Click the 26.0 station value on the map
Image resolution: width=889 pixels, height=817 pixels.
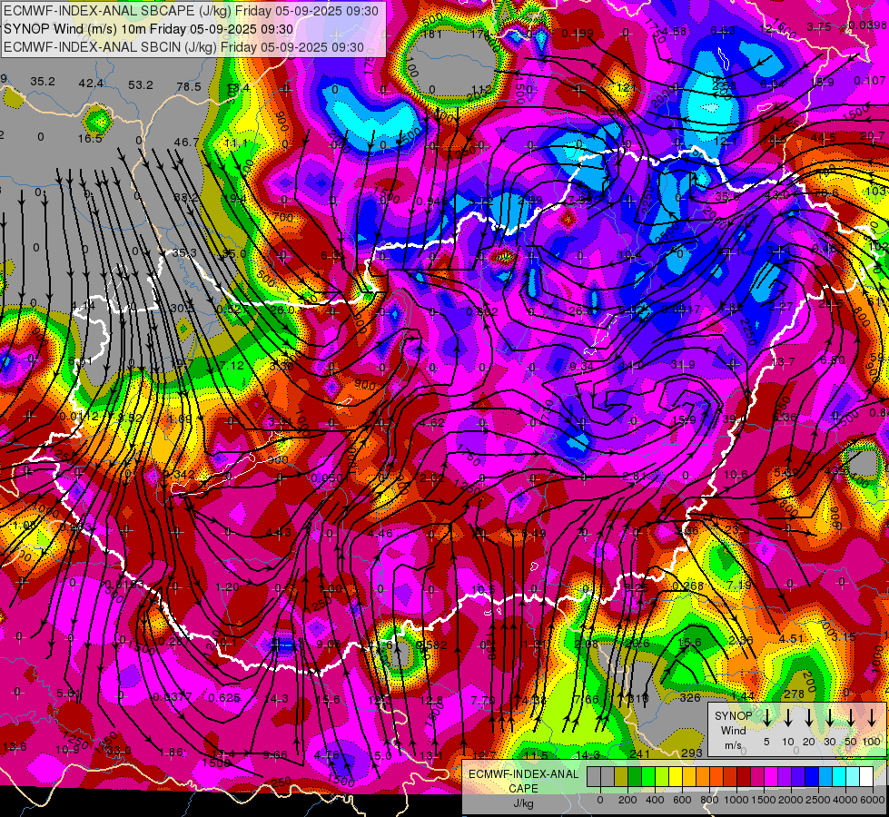[x=282, y=310]
